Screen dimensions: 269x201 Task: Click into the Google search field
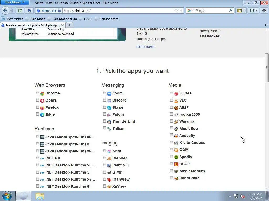click(x=211, y=10)
